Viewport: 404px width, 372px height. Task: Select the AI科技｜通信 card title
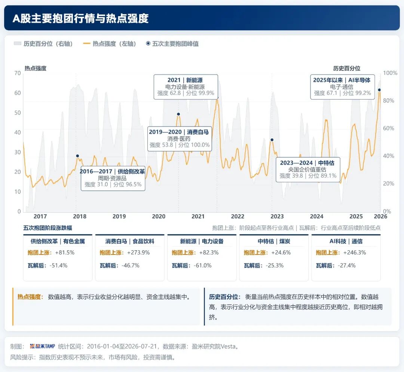coord(346,241)
